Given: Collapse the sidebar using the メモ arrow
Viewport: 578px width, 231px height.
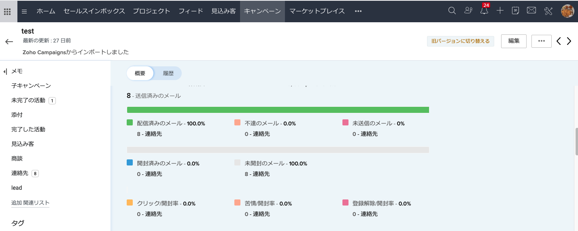Looking at the screenshot, I should pos(5,71).
